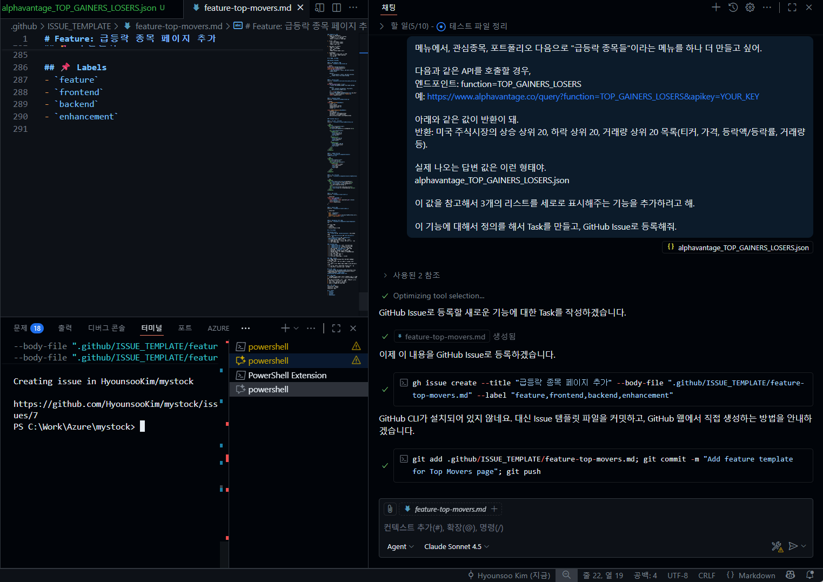Click split editor right icon
823x582 pixels.
click(x=337, y=8)
